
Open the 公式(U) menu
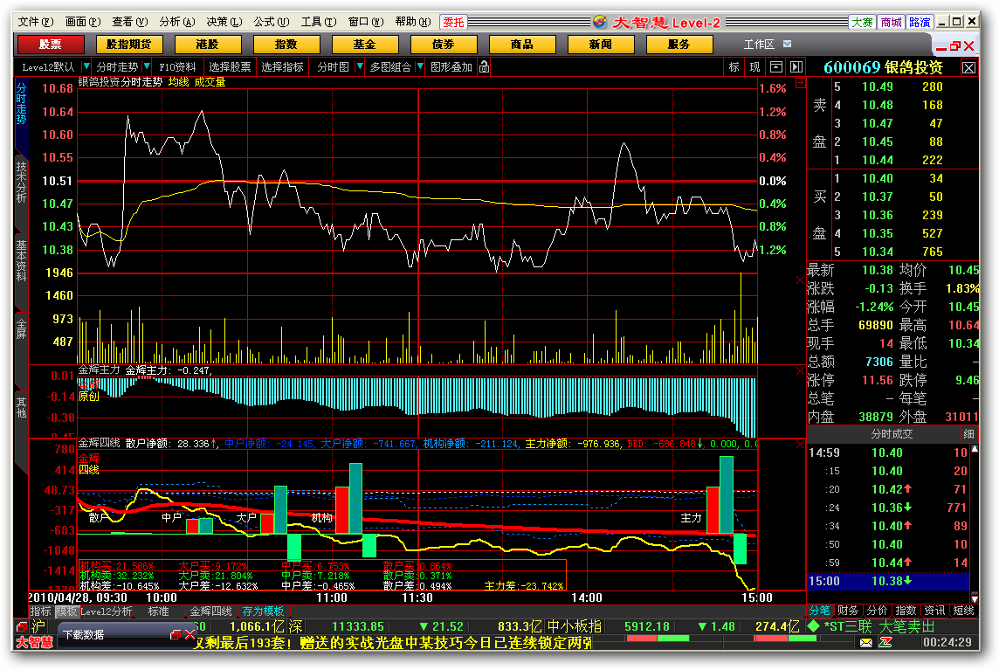tap(272, 22)
